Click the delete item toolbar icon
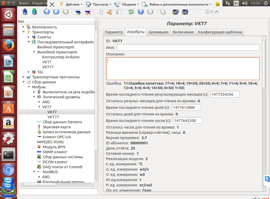This screenshot has height=199, width=270. [x=88, y=12]
